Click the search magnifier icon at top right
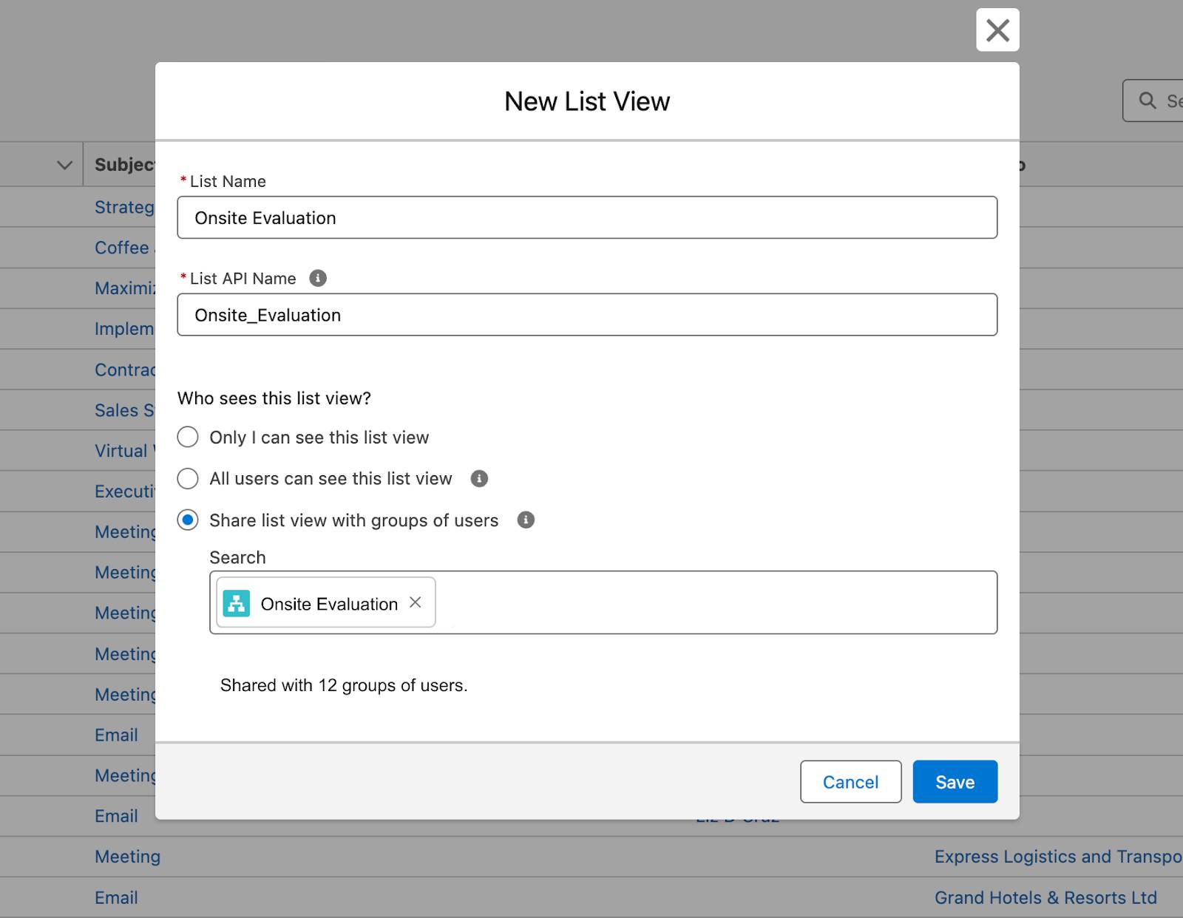1183x918 pixels. 1147,101
